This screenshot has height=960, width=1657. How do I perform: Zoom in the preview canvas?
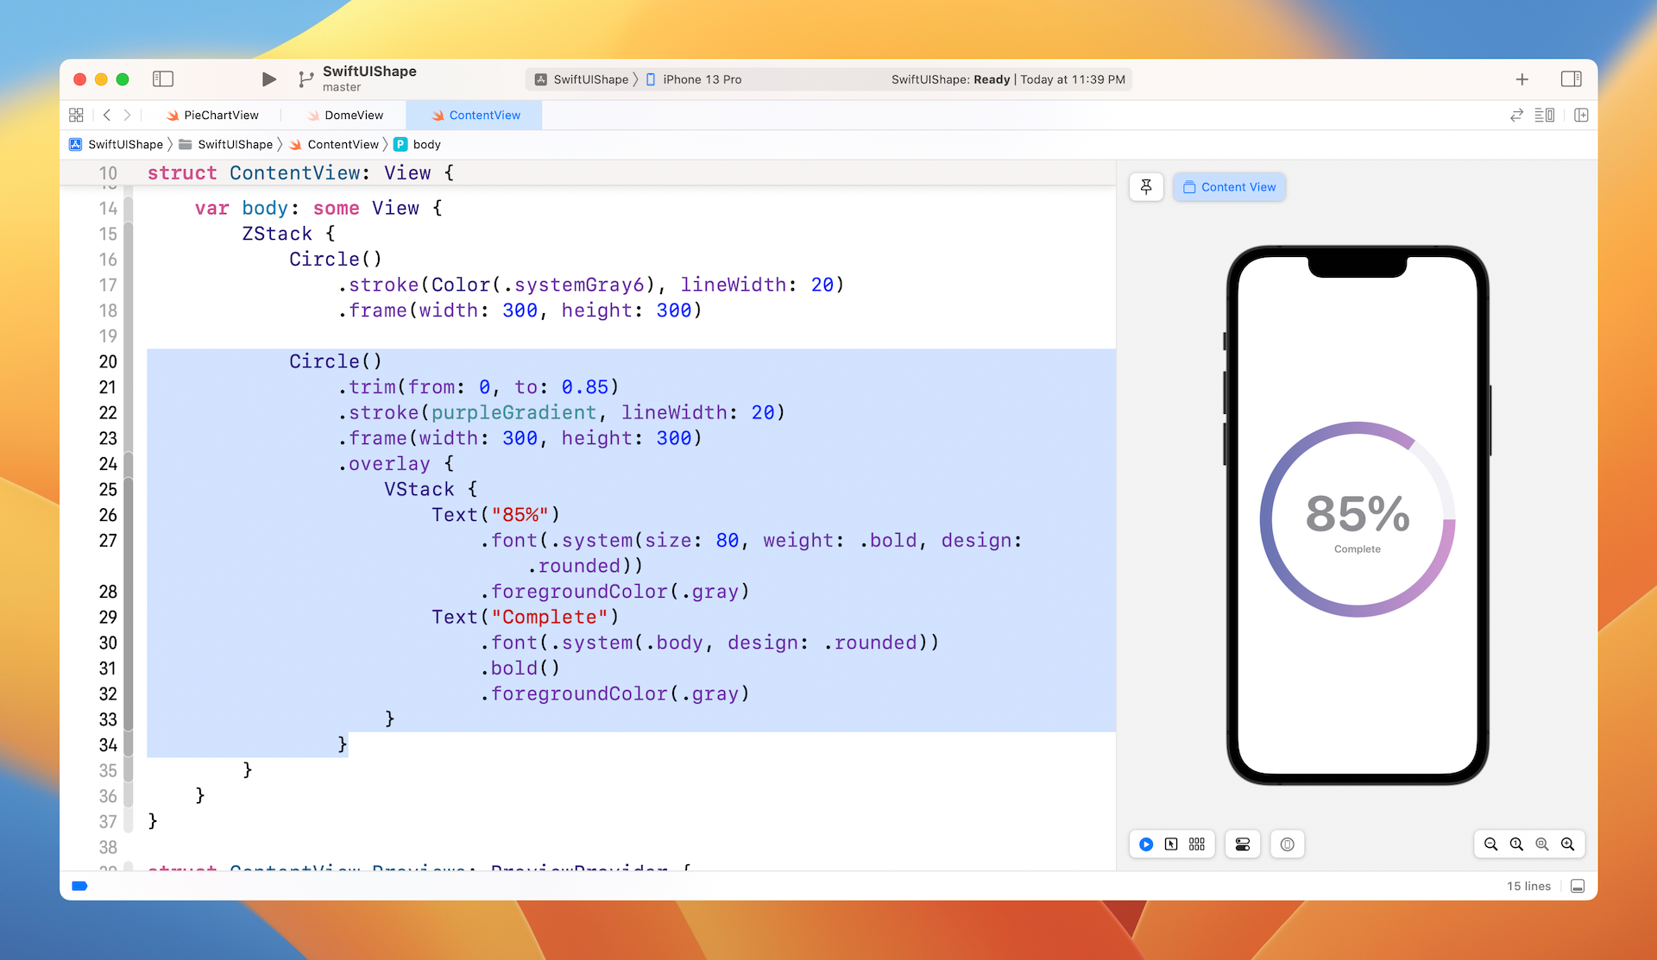[1568, 844]
